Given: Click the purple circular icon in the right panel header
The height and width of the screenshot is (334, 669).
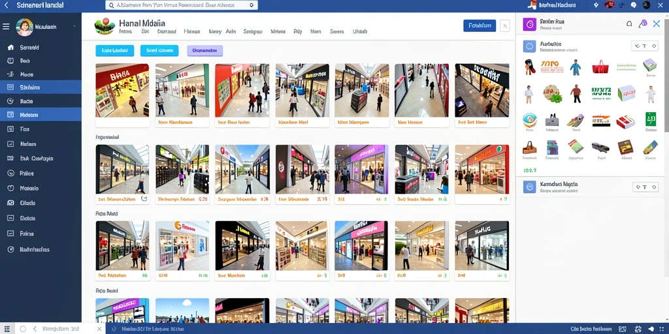Looking at the screenshot, I should coord(529,25).
